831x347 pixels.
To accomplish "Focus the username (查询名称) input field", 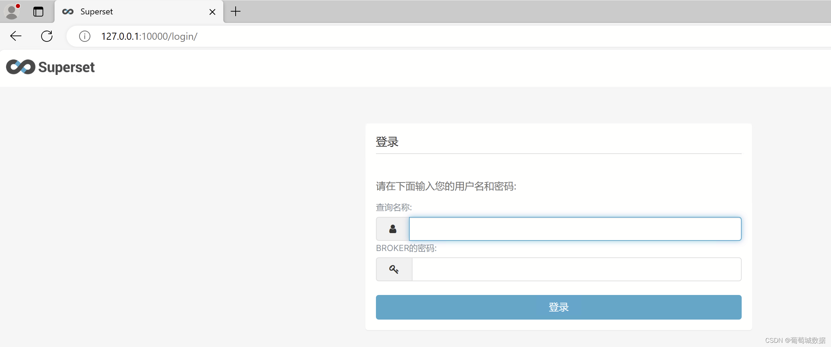I will pos(575,229).
